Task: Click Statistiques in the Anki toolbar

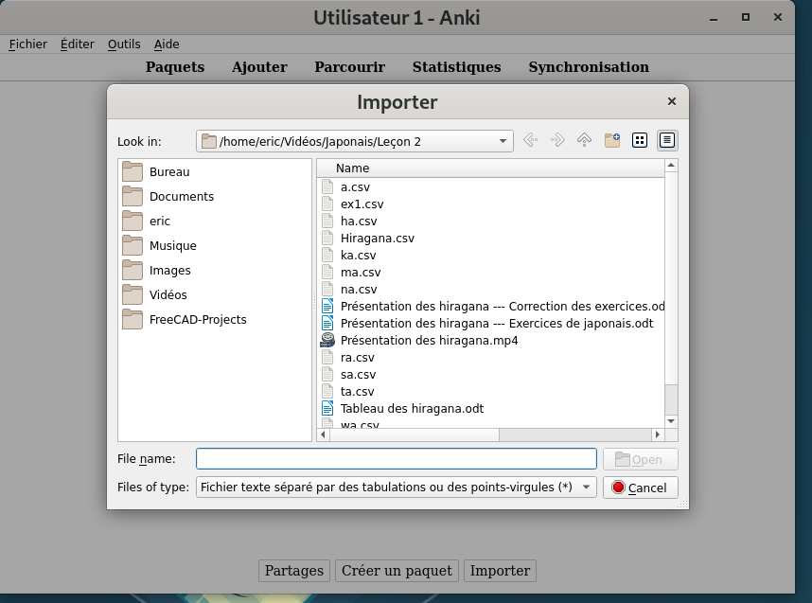Action: point(456,67)
